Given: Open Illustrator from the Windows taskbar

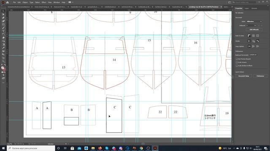Looking at the screenshot, I should [x=155, y=148].
